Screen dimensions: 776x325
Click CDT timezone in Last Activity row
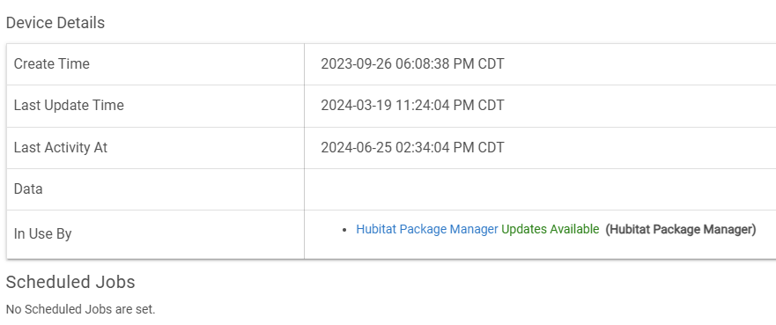click(x=491, y=147)
